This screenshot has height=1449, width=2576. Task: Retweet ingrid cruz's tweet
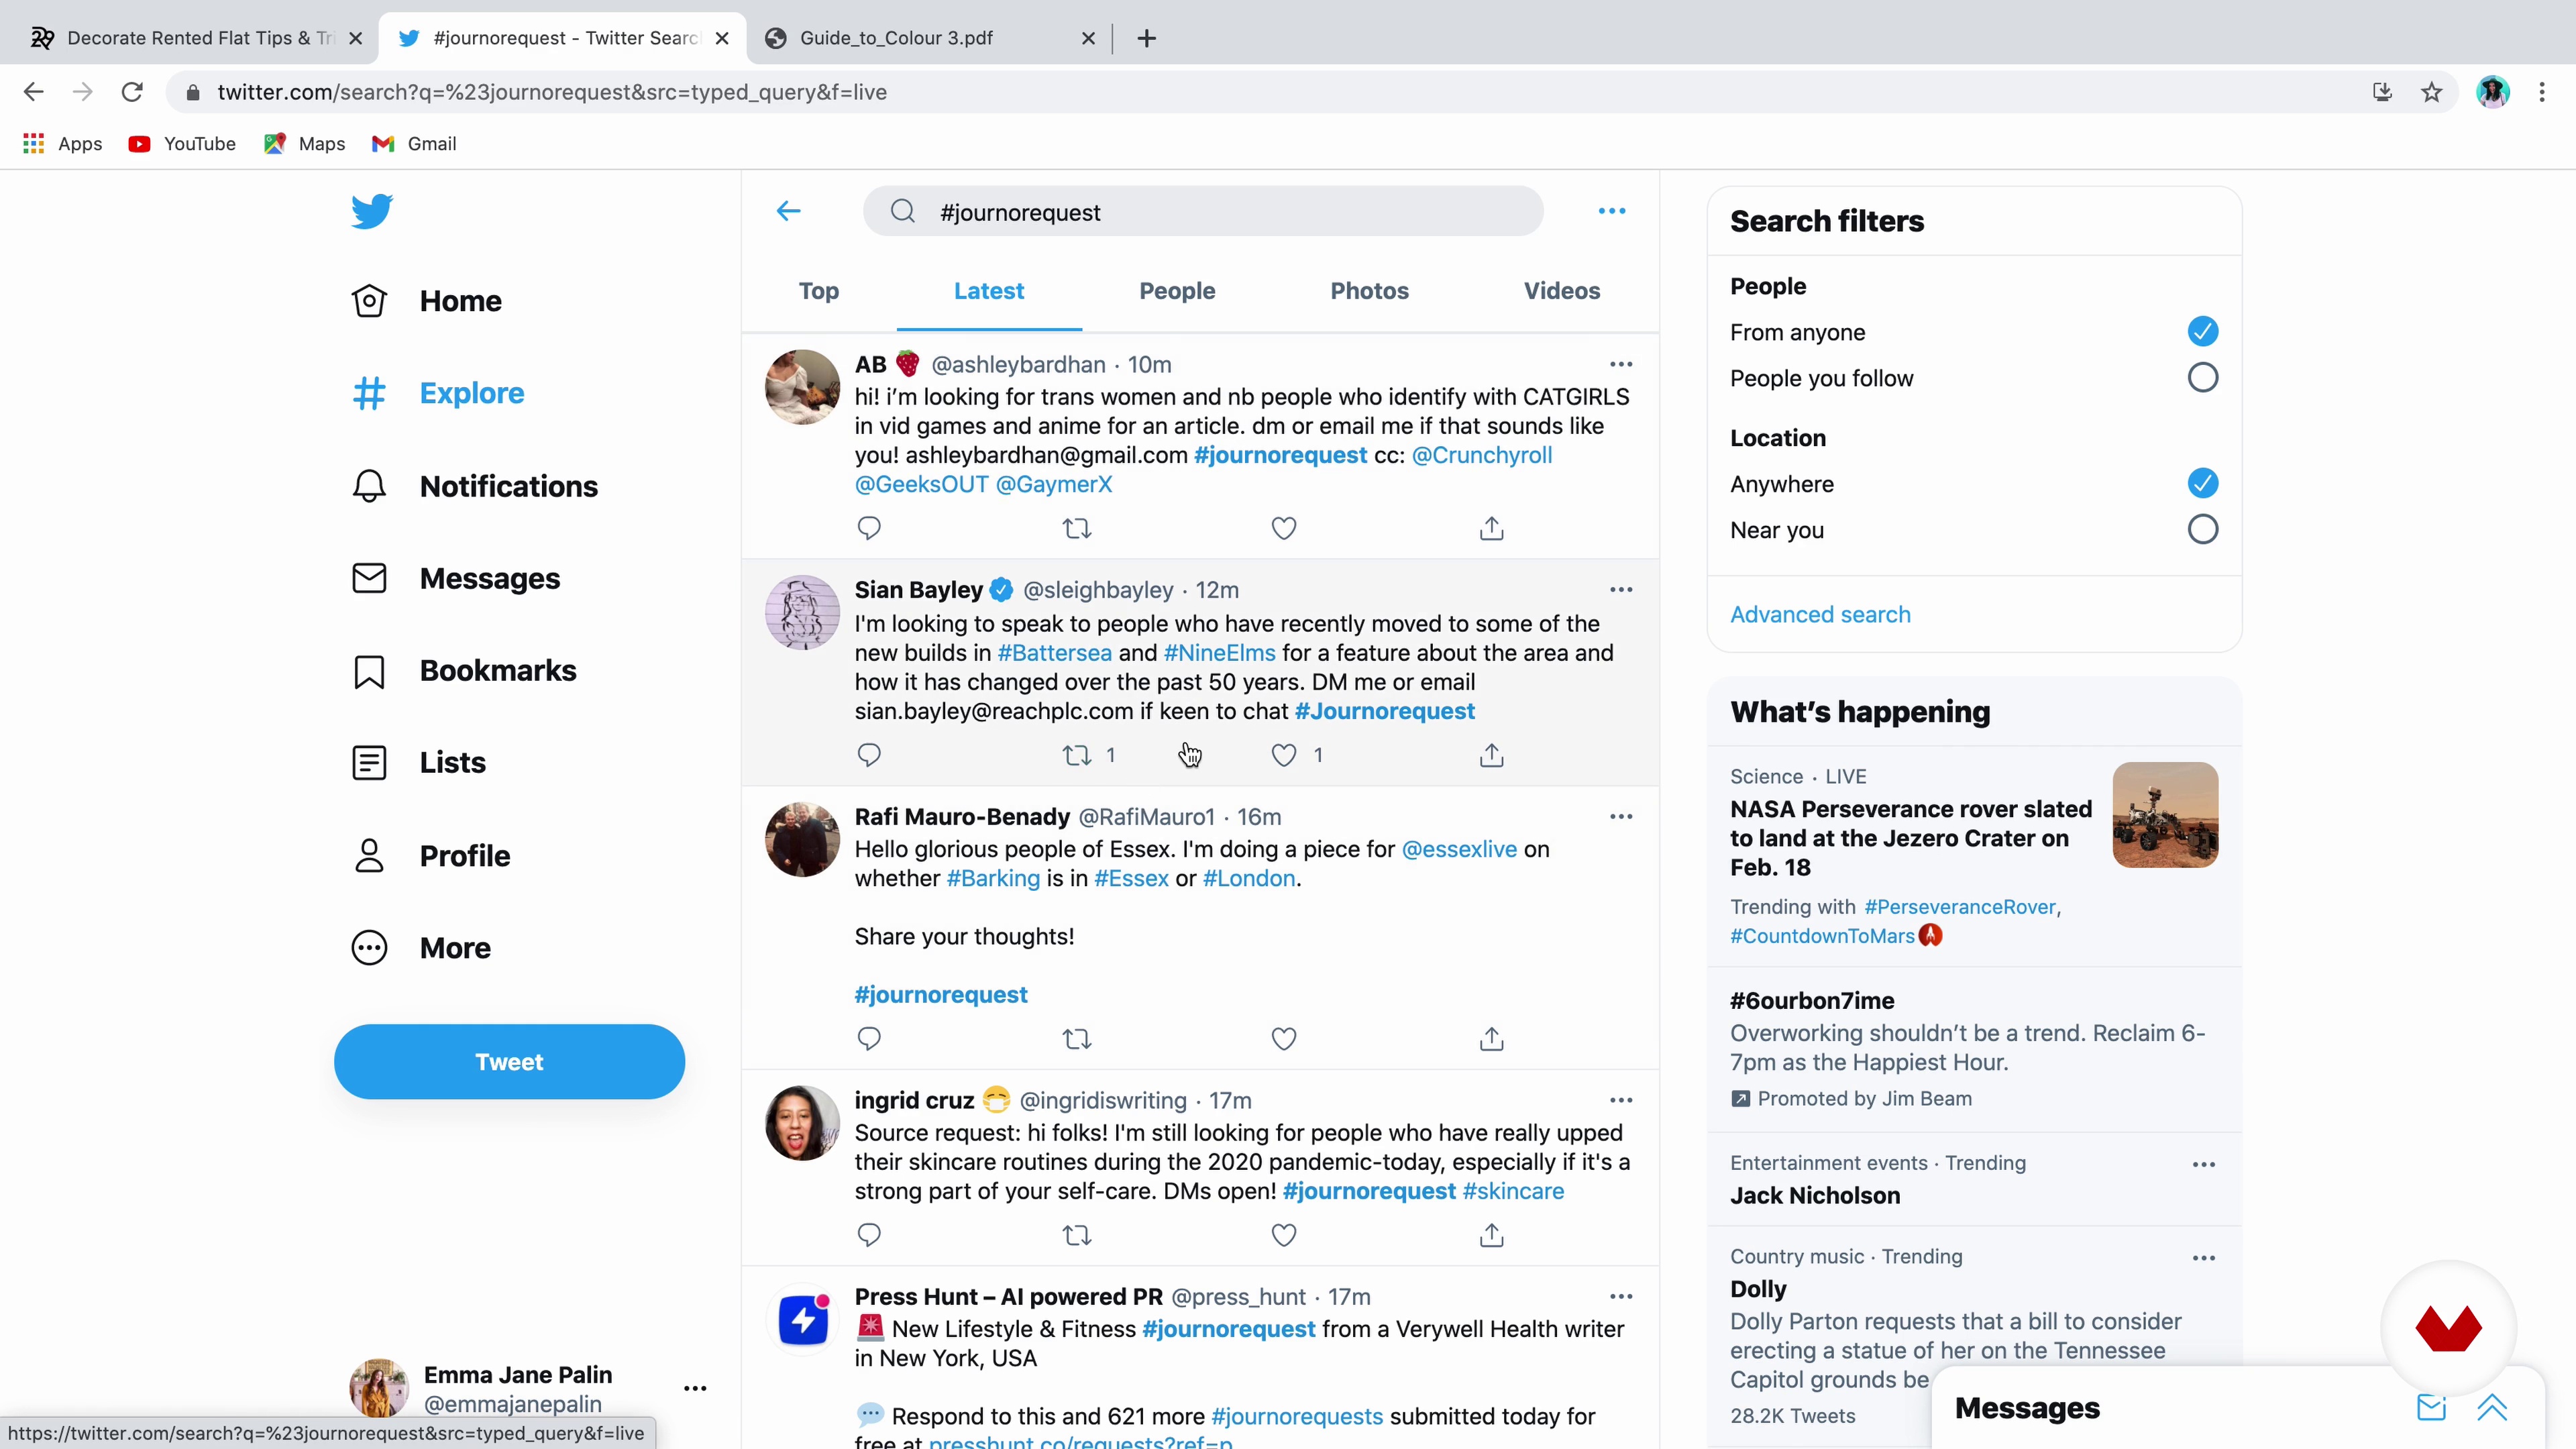1076,1235
